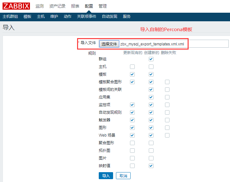Image resolution: width=230 pixels, height=182 pixels.
Task: Click the 创建新的 column header
Action: point(152,52)
